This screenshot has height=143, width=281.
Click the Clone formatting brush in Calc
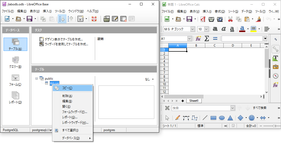[258, 19]
